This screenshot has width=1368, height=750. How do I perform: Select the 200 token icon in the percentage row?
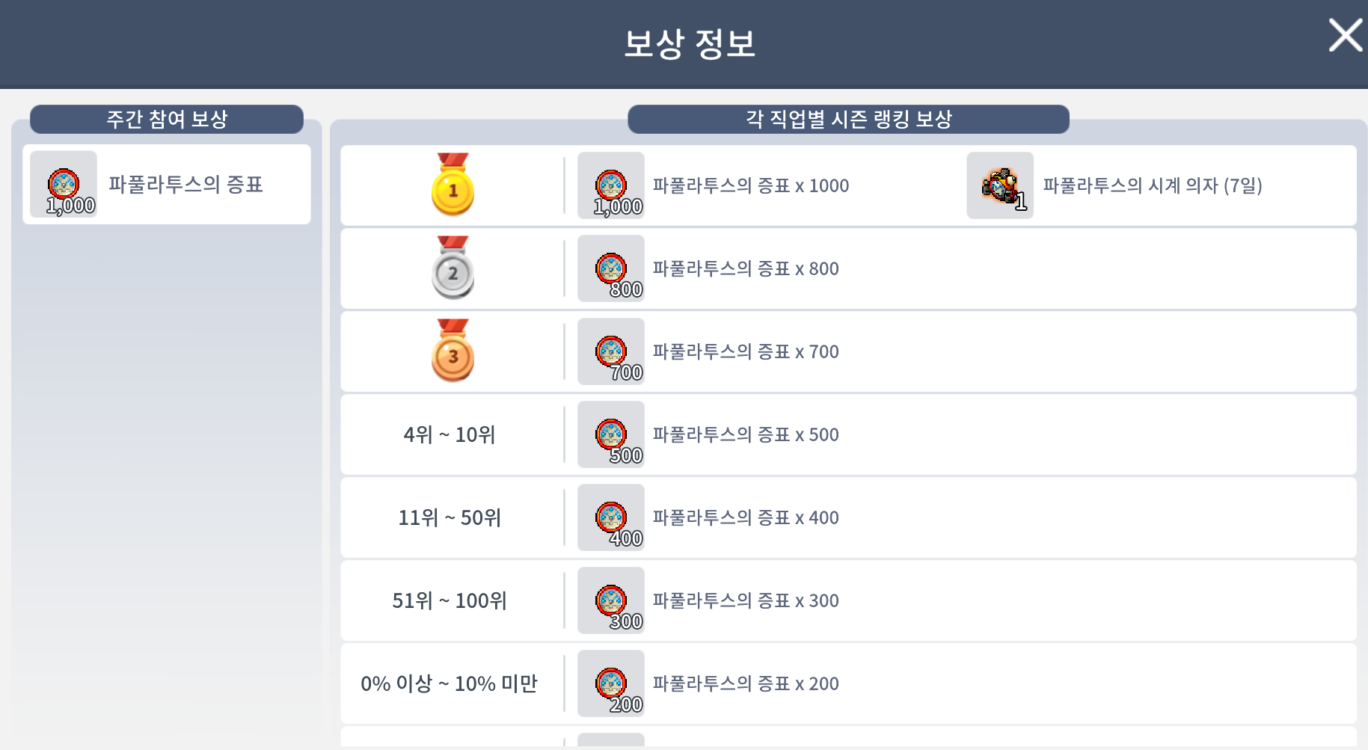611,683
